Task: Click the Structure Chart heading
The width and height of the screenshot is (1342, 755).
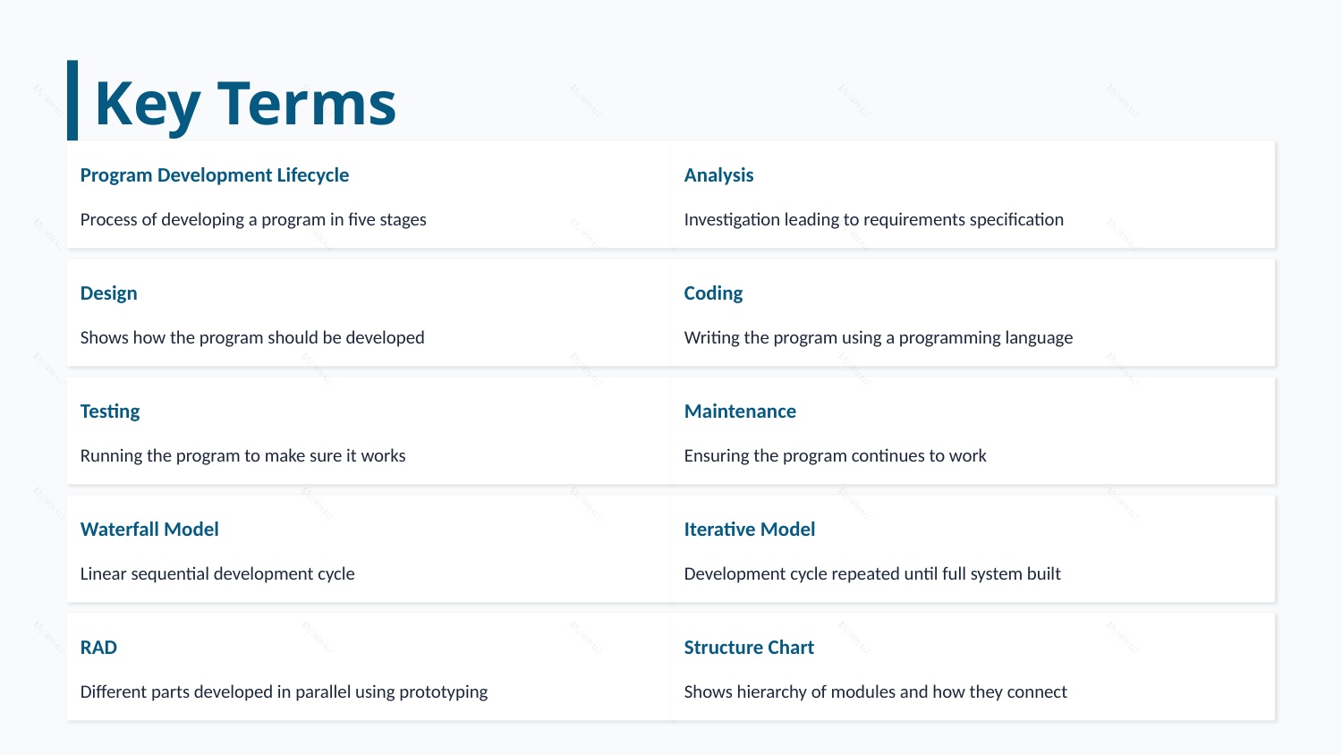Action: pyautogui.click(x=749, y=648)
